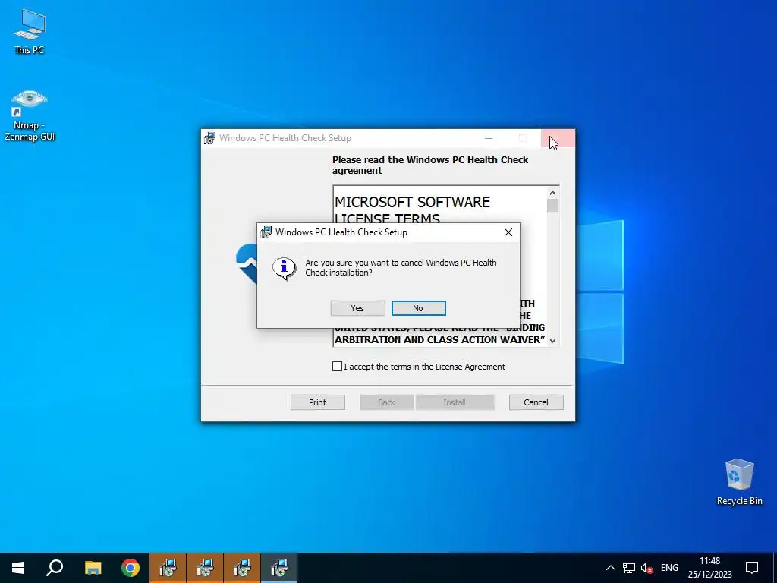This screenshot has width=777, height=583.
Task: Tick the accept license terms checkbox
Action: pos(337,367)
